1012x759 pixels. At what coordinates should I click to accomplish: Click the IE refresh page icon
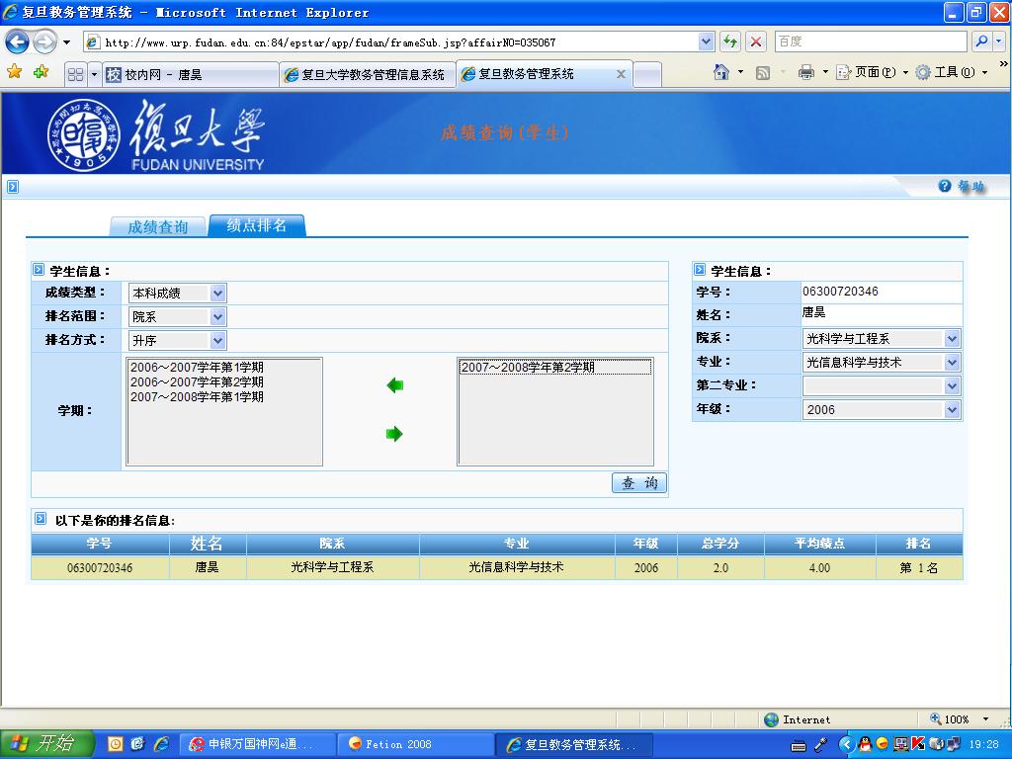pyautogui.click(x=730, y=42)
